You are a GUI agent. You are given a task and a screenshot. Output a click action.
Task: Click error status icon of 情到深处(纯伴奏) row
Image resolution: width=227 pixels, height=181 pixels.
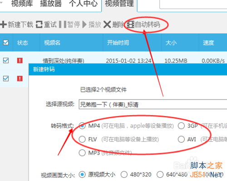click(x=20, y=60)
